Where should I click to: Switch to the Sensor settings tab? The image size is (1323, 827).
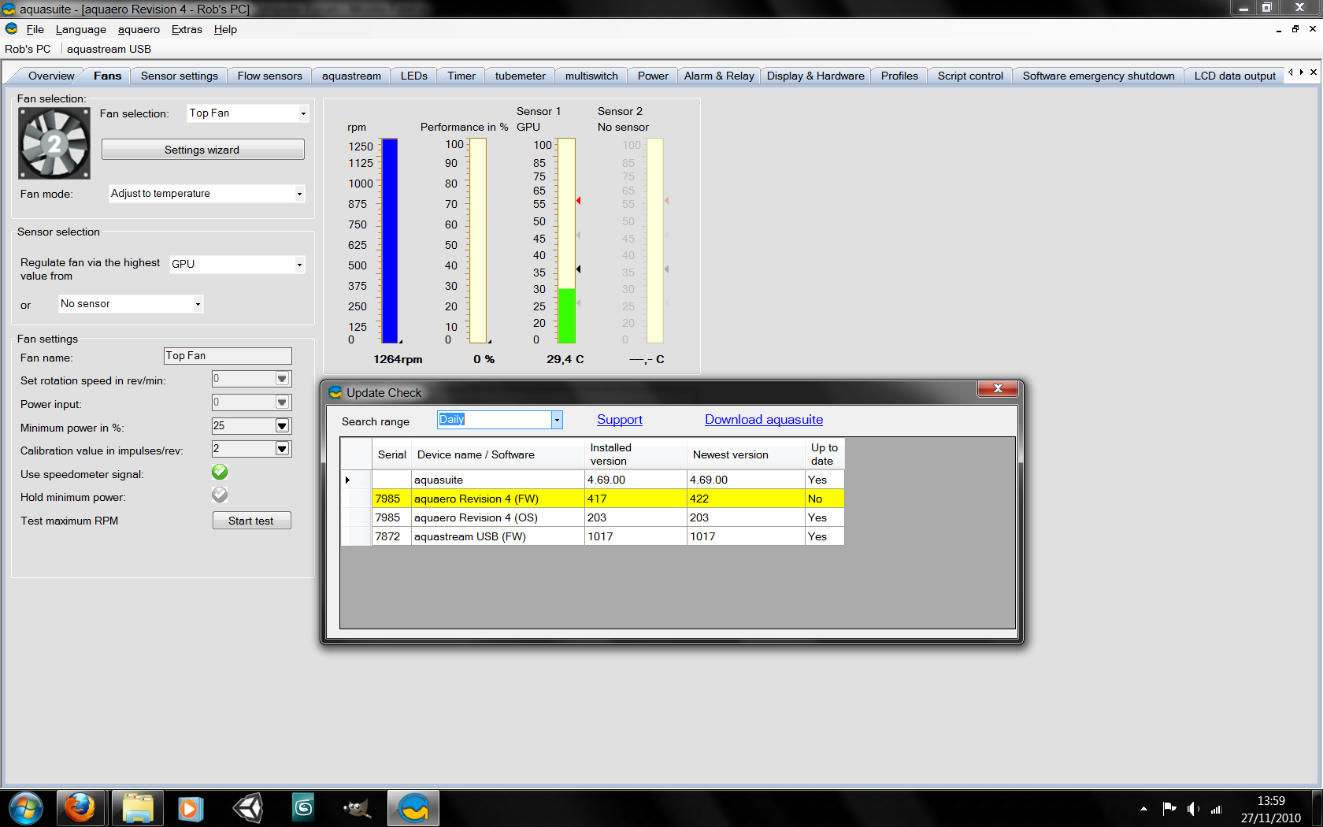point(179,76)
